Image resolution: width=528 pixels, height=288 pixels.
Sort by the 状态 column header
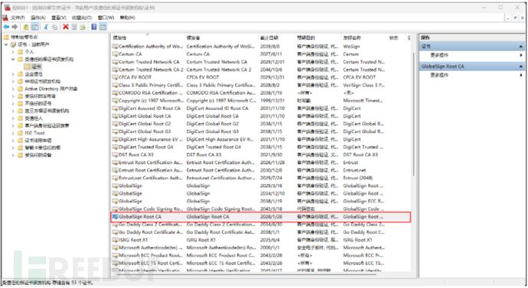(396, 37)
